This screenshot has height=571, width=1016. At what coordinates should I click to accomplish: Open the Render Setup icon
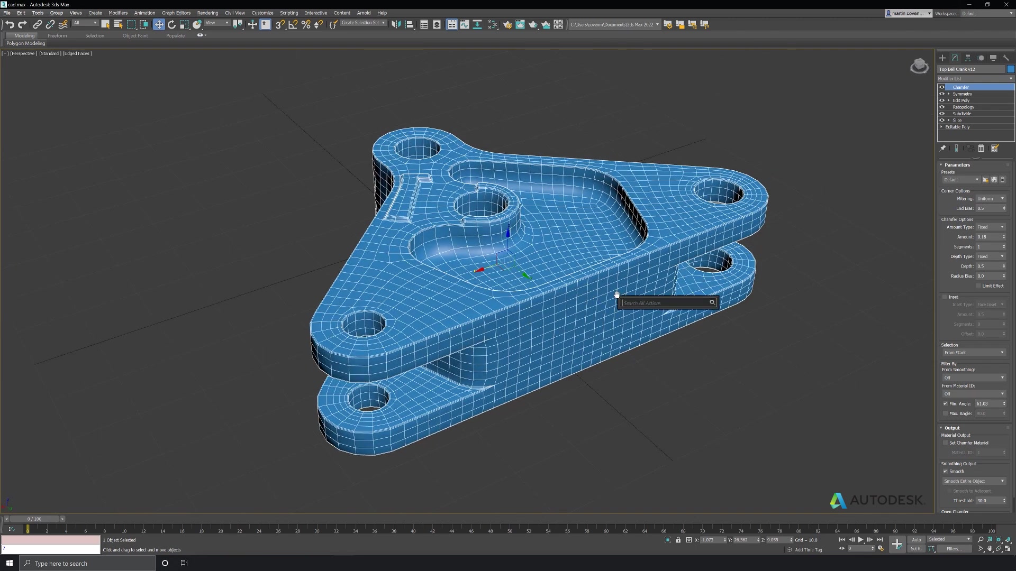tap(507, 24)
